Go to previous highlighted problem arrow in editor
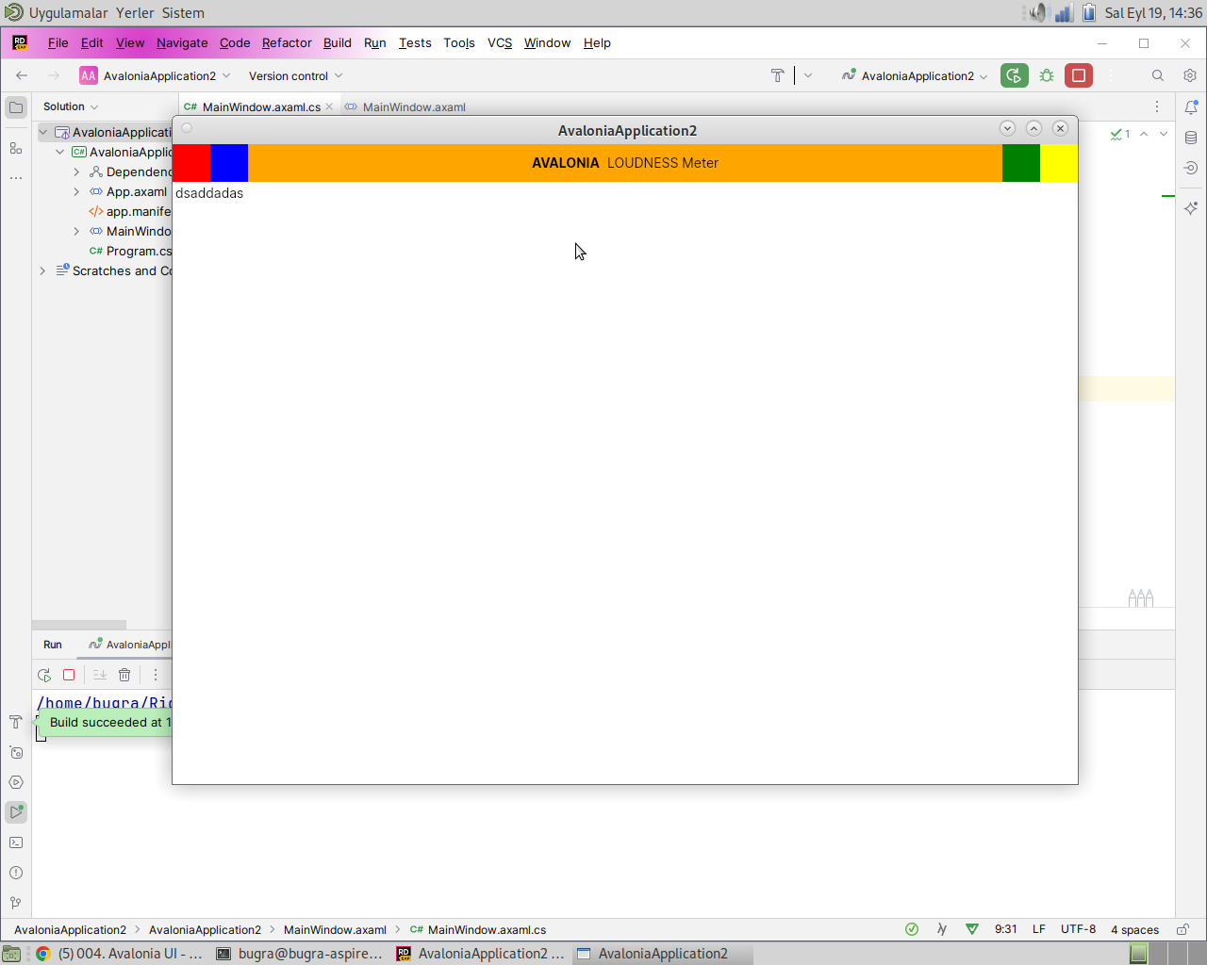The height and width of the screenshot is (965, 1207). (1144, 134)
